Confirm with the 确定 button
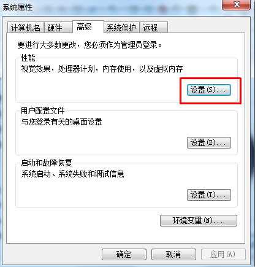 click(124, 254)
